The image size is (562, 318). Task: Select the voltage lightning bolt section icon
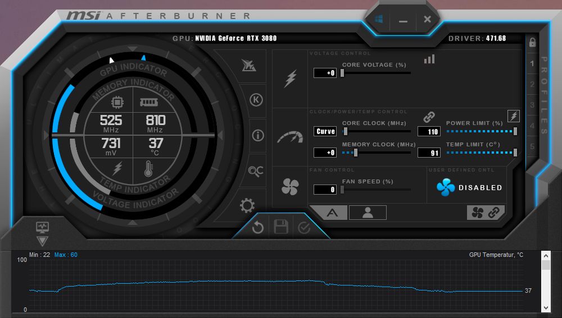290,79
